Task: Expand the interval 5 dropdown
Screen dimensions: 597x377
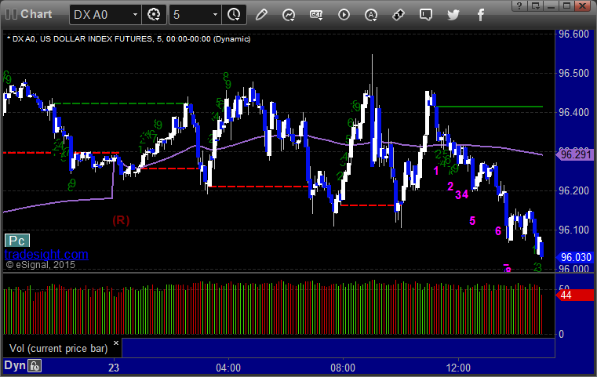Action: (x=215, y=15)
